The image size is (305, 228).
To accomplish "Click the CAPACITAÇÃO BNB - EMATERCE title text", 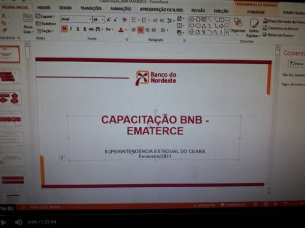I will (155, 125).
